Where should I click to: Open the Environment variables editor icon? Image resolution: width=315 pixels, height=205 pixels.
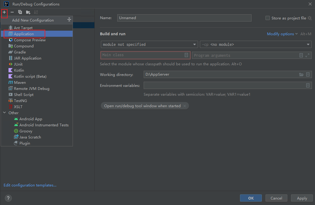click(308, 85)
